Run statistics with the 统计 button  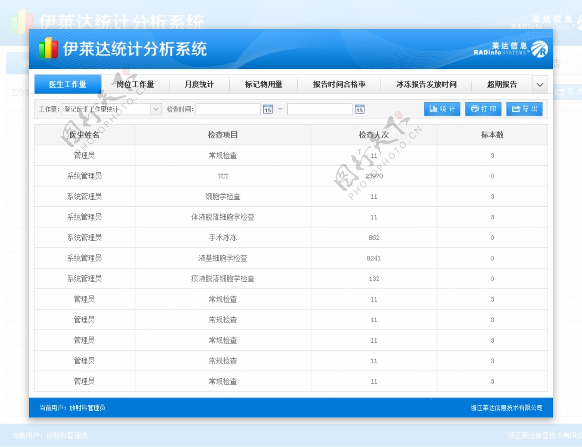442,109
